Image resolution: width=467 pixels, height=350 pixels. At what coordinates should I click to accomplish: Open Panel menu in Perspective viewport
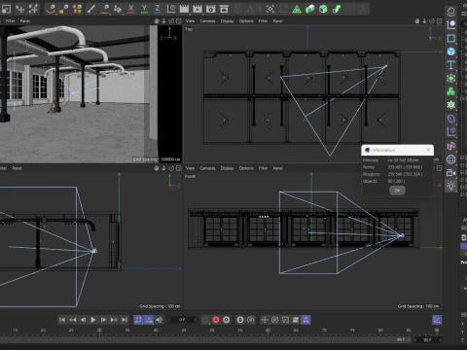point(25,21)
